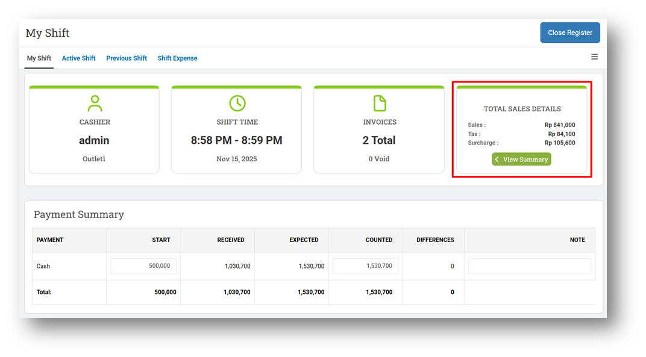646x357 pixels.
Task: Switch to the Active Shift tab
Action: (79, 58)
